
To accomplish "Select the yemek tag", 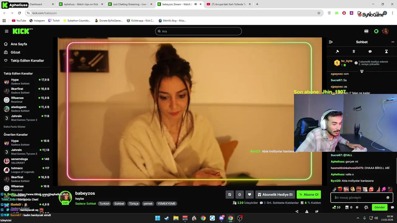I will pyautogui.click(x=148, y=203).
